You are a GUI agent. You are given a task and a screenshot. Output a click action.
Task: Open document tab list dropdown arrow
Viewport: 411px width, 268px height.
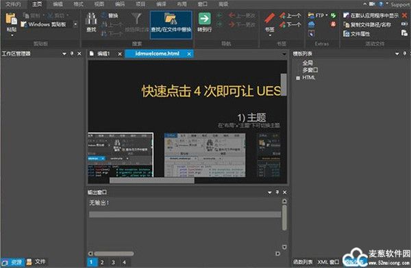[x=284, y=54]
